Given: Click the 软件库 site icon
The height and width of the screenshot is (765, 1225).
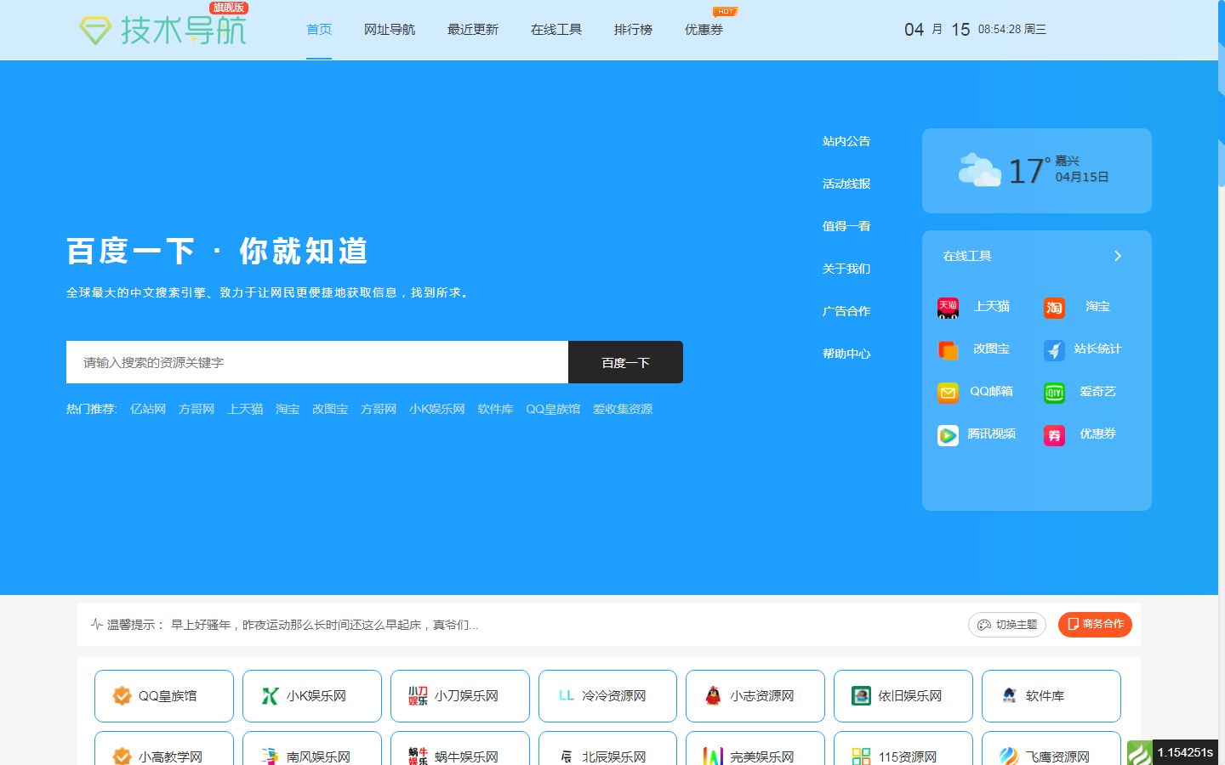Looking at the screenshot, I should point(1010,696).
